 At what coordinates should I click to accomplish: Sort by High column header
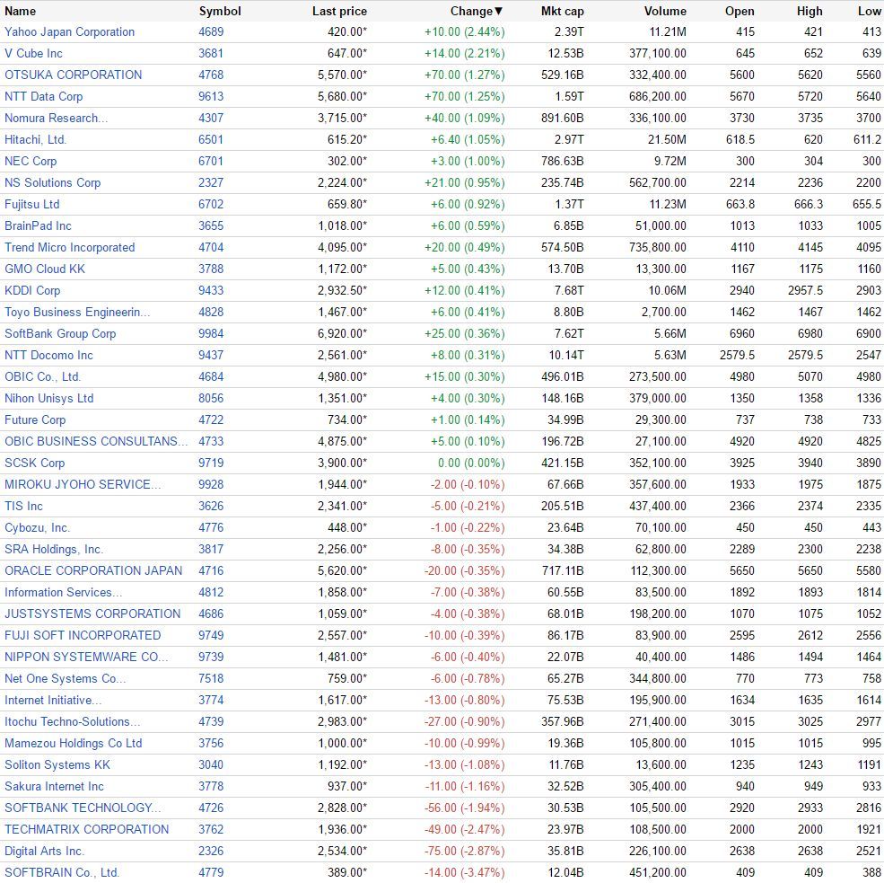810,12
